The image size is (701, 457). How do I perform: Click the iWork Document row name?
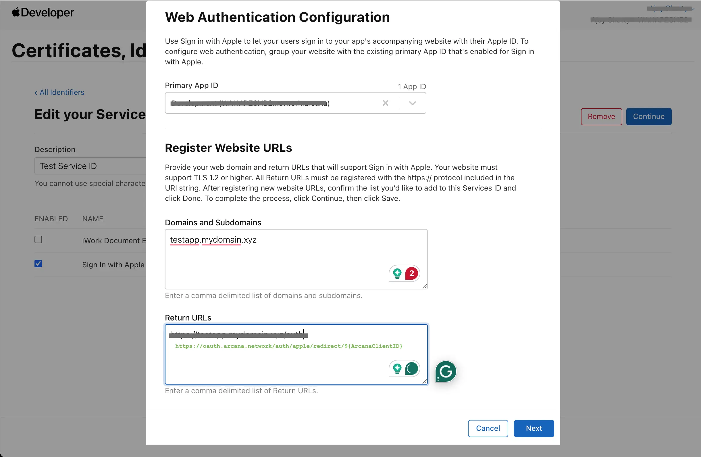[x=114, y=241]
